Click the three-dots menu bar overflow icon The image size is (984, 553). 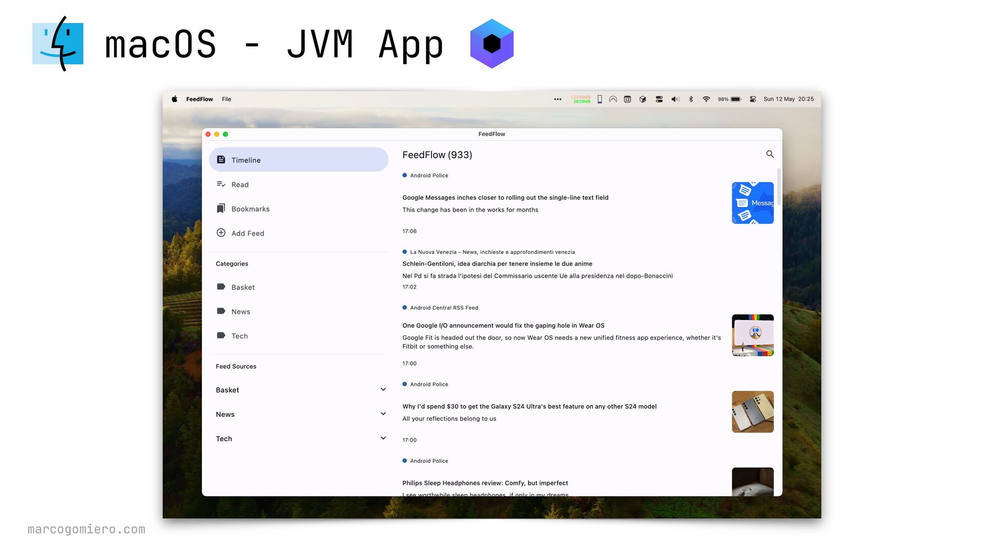pos(558,99)
